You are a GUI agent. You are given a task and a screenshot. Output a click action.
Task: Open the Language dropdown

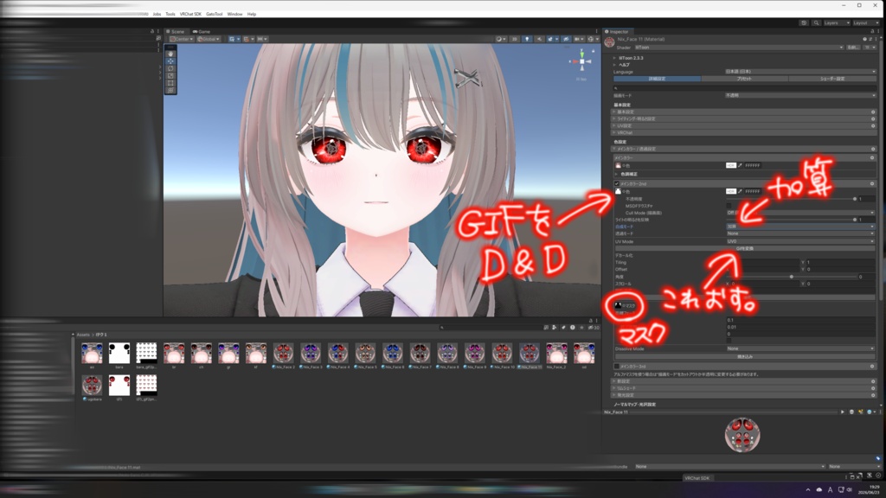(800, 72)
